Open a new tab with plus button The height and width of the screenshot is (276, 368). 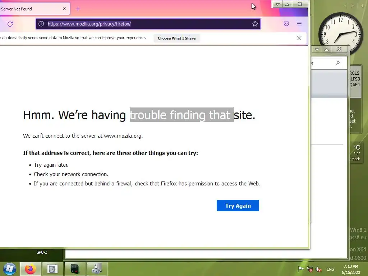pyautogui.click(x=78, y=9)
